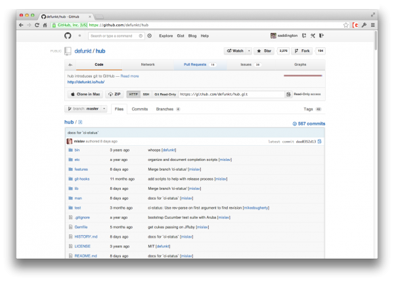The height and width of the screenshot is (281, 394).
Task: Select Git Read-Only protocol
Action: pos(165,94)
